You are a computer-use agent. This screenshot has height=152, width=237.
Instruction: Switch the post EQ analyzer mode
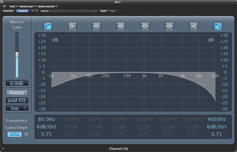coord(17,100)
